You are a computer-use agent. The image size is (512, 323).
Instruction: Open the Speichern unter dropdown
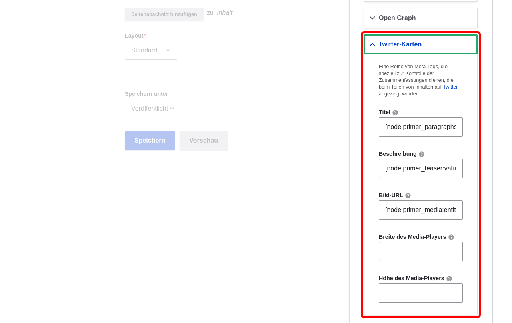coord(153,109)
